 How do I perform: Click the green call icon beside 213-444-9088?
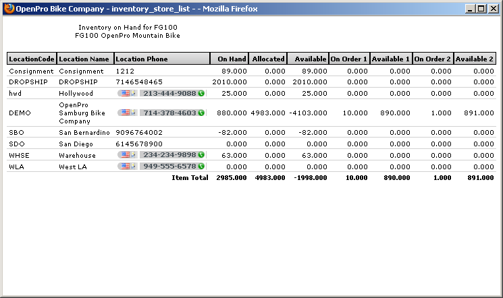pos(201,94)
